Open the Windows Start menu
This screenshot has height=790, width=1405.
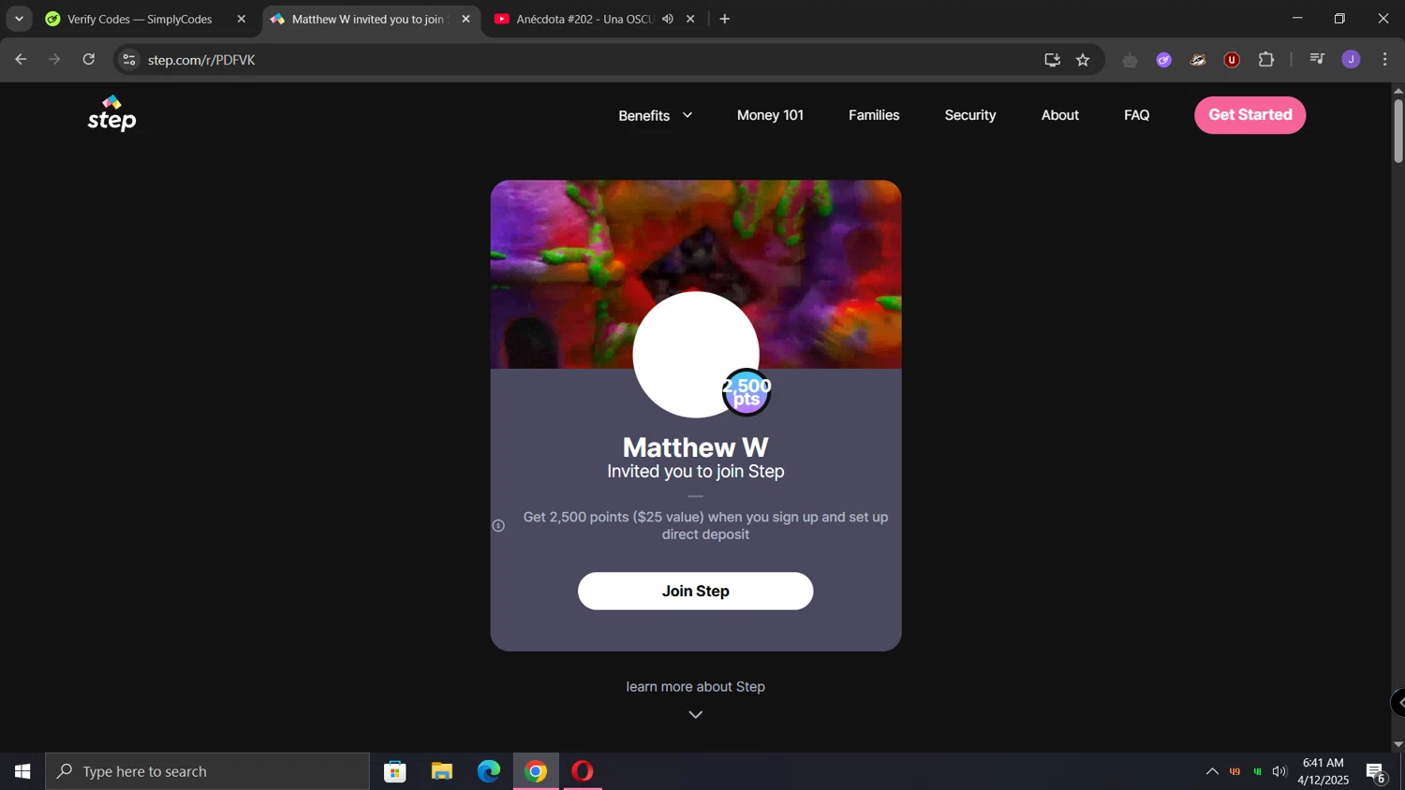(x=22, y=771)
